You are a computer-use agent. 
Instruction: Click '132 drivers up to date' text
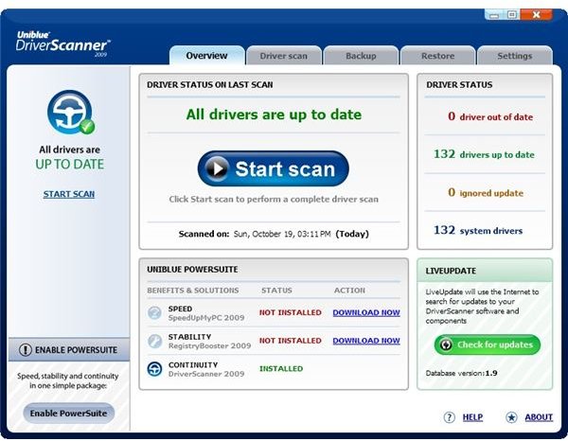[484, 154]
